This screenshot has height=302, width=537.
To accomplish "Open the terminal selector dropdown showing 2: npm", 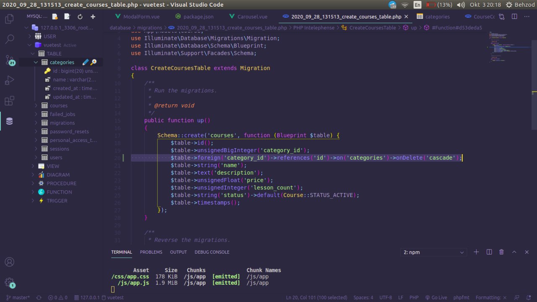I will [x=433, y=252].
